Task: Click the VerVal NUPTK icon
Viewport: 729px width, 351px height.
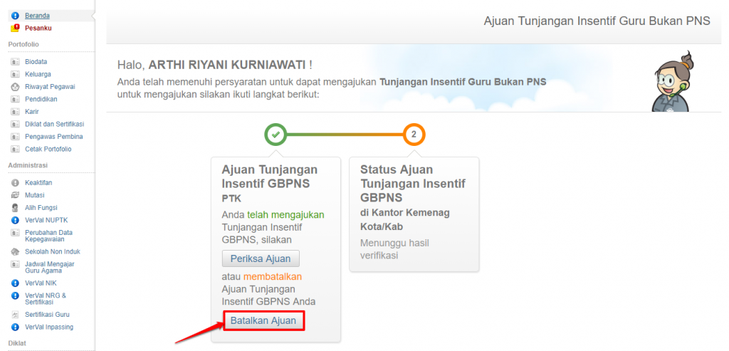Action: (15, 220)
